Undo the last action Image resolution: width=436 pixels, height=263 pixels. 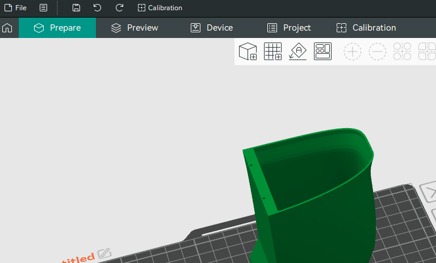[97, 8]
